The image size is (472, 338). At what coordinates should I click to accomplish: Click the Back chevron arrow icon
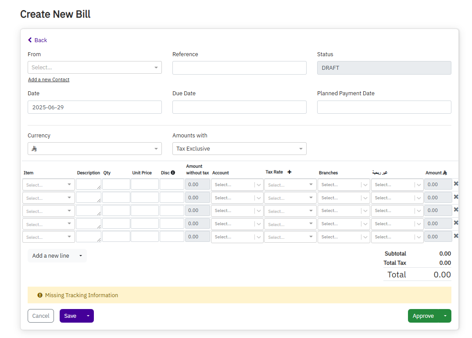[x=30, y=40]
